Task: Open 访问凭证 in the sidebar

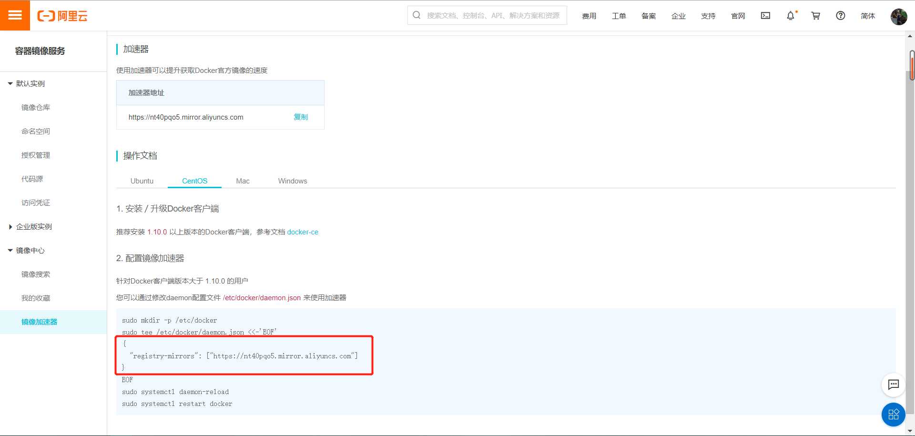Action: point(36,203)
